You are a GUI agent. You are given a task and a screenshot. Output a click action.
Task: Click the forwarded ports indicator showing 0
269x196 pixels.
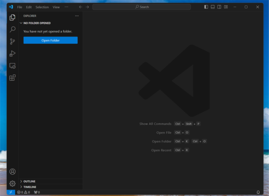[x=37, y=192]
